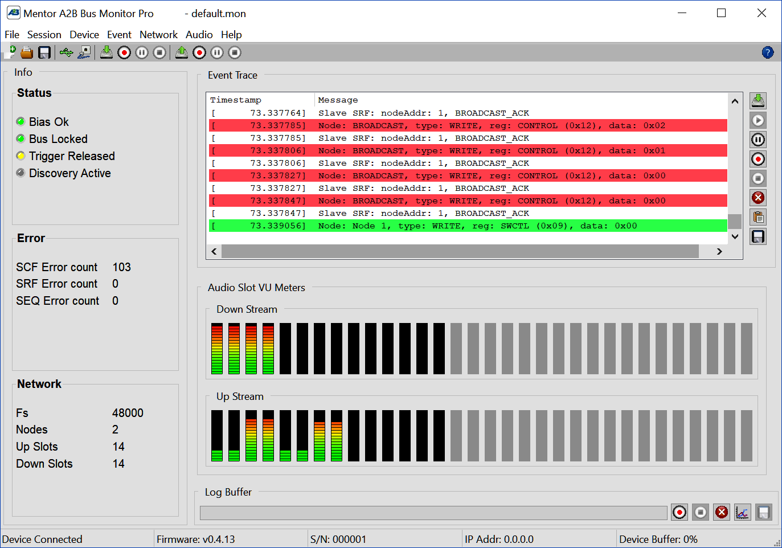Open the Network menu
The image size is (782, 548).
click(x=158, y=34)
